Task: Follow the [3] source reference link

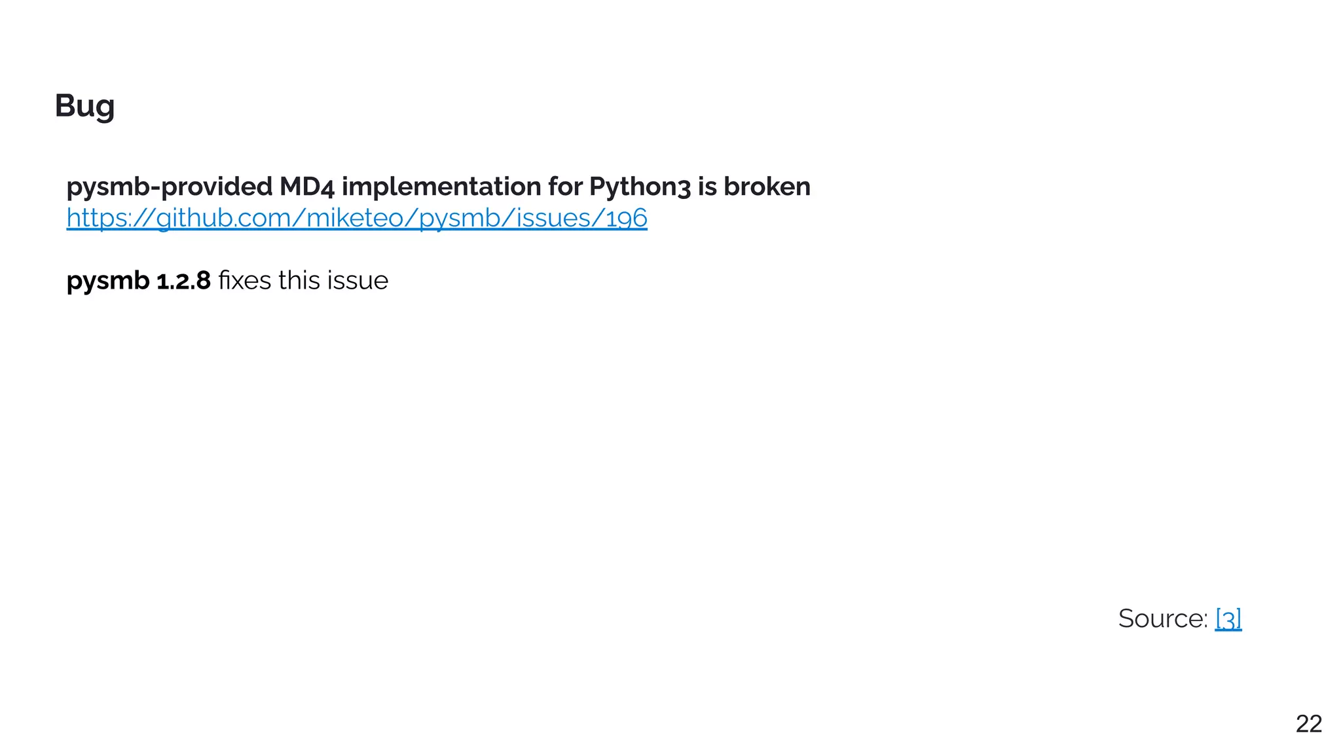Action: pos(1228,619)
